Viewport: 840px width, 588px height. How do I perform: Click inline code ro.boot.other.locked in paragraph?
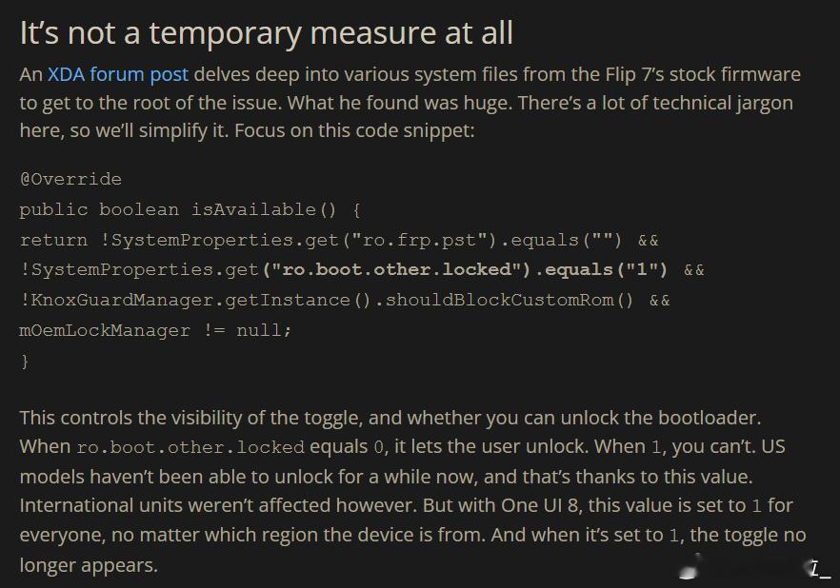190,447
